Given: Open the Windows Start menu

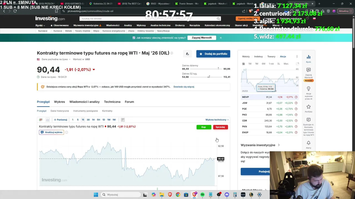Looking at the screenshot, I should pos(96,195).
